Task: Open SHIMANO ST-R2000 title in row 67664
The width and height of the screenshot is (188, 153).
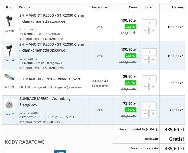Action: (x=52, y=47)
